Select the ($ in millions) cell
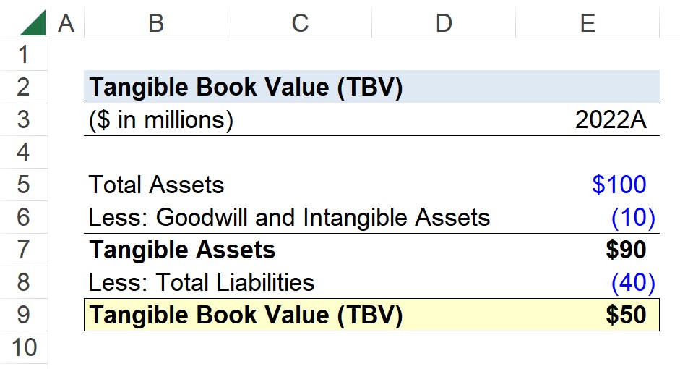 161,120
